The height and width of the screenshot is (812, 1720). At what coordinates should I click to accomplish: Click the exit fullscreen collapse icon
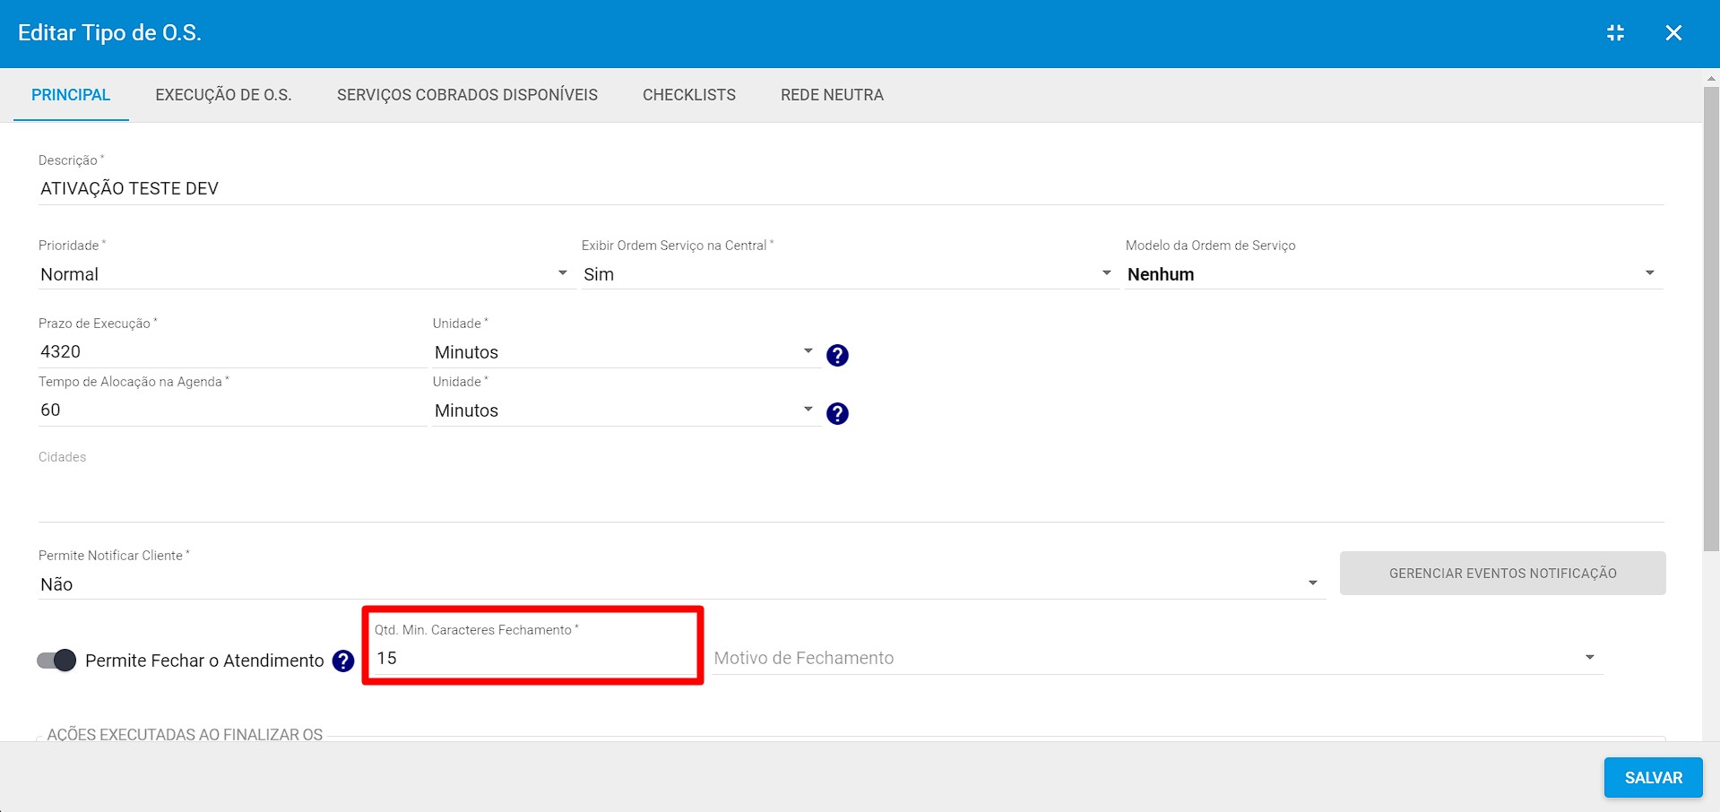coord(1615,33)
